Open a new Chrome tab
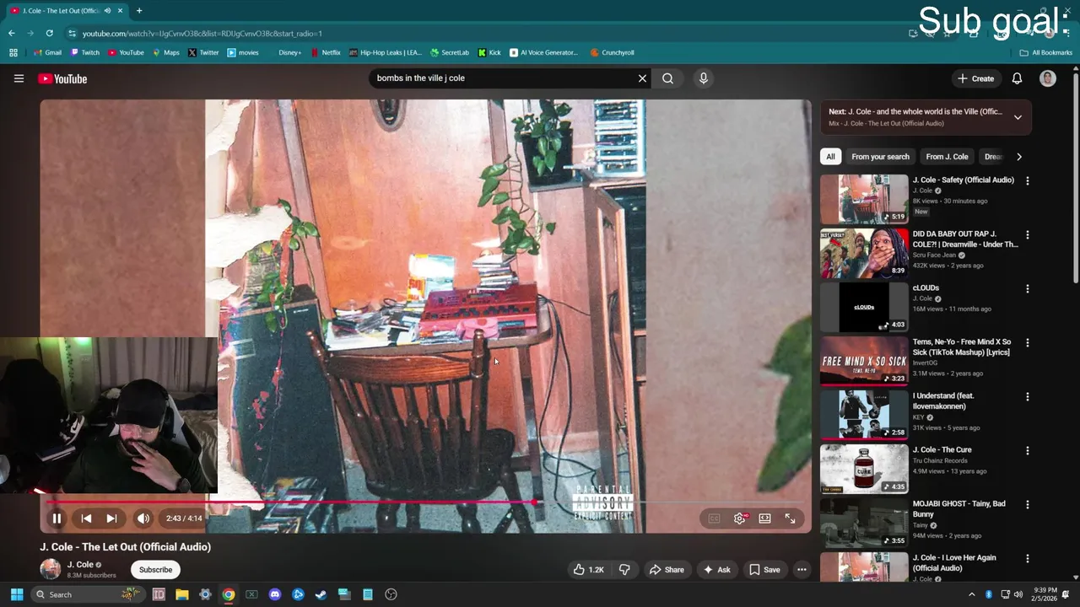This screenshot has height=607, width=1080. click(x=138, y=10)
